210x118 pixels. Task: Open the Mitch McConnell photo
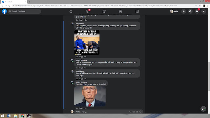click(90, 96)
